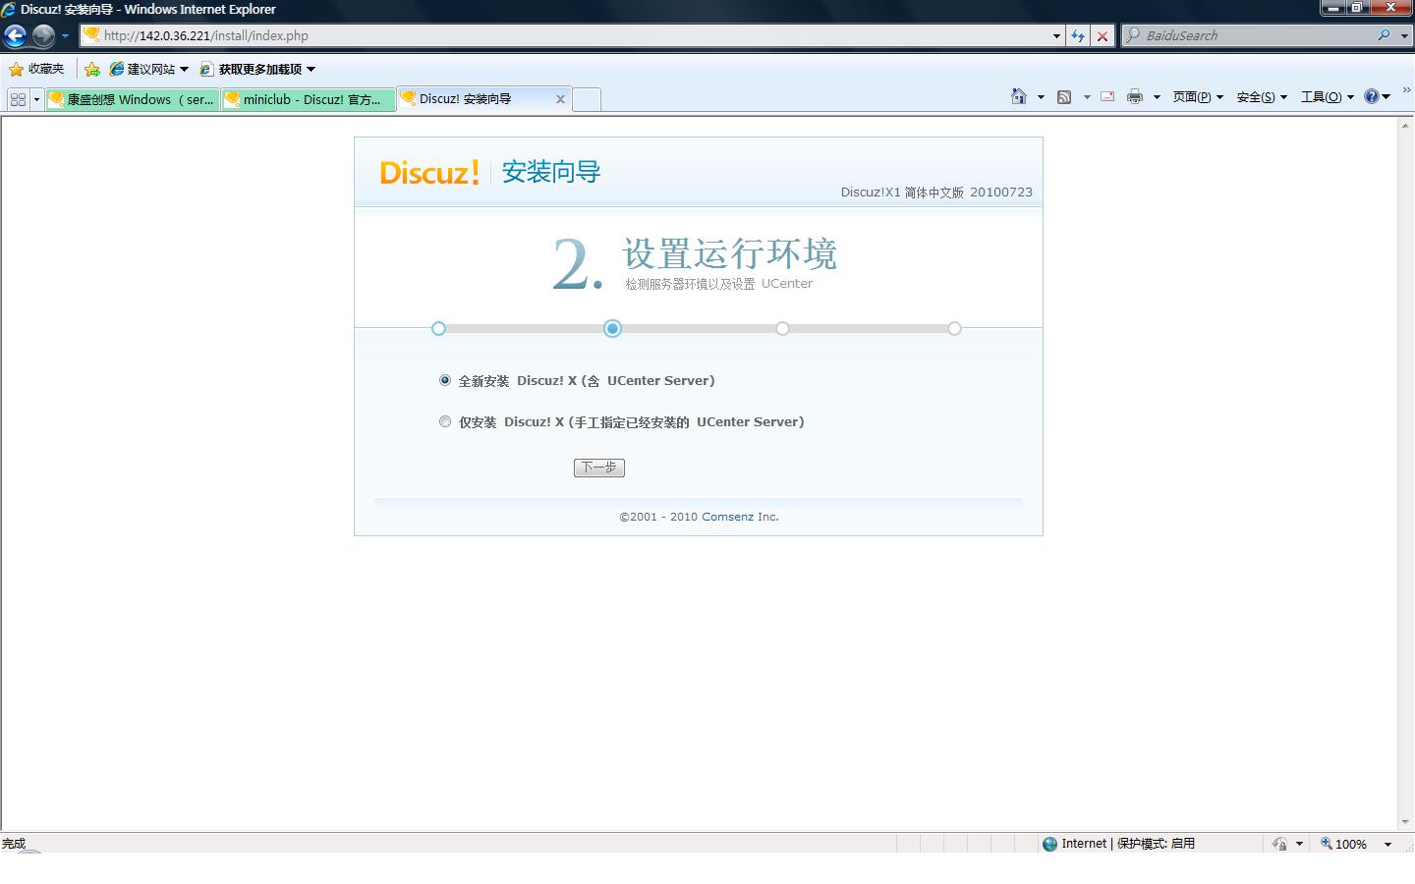1415x884 pixels.
Task: Click the highlighted second step marker
Action: click(612, 328)
